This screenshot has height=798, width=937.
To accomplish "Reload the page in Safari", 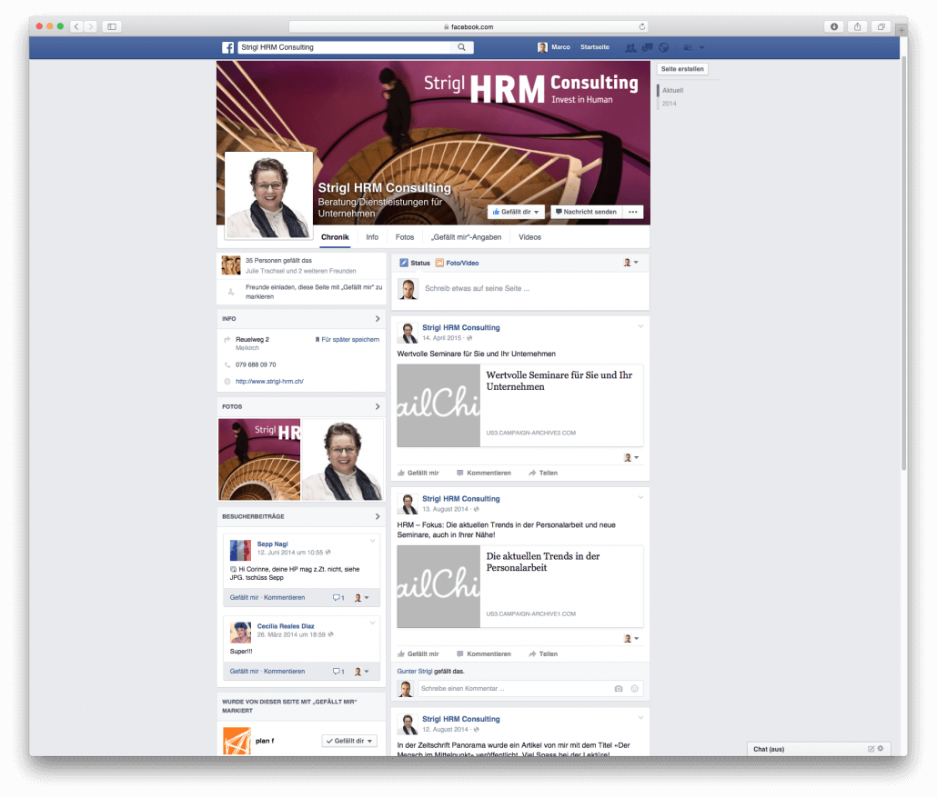I will [641, 27].
